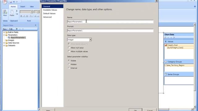Expand the Built-in Fields tree node
The image size is (198, 111).
coord(4,32)
